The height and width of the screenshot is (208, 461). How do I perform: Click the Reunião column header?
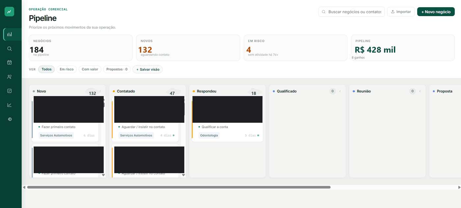364,91
